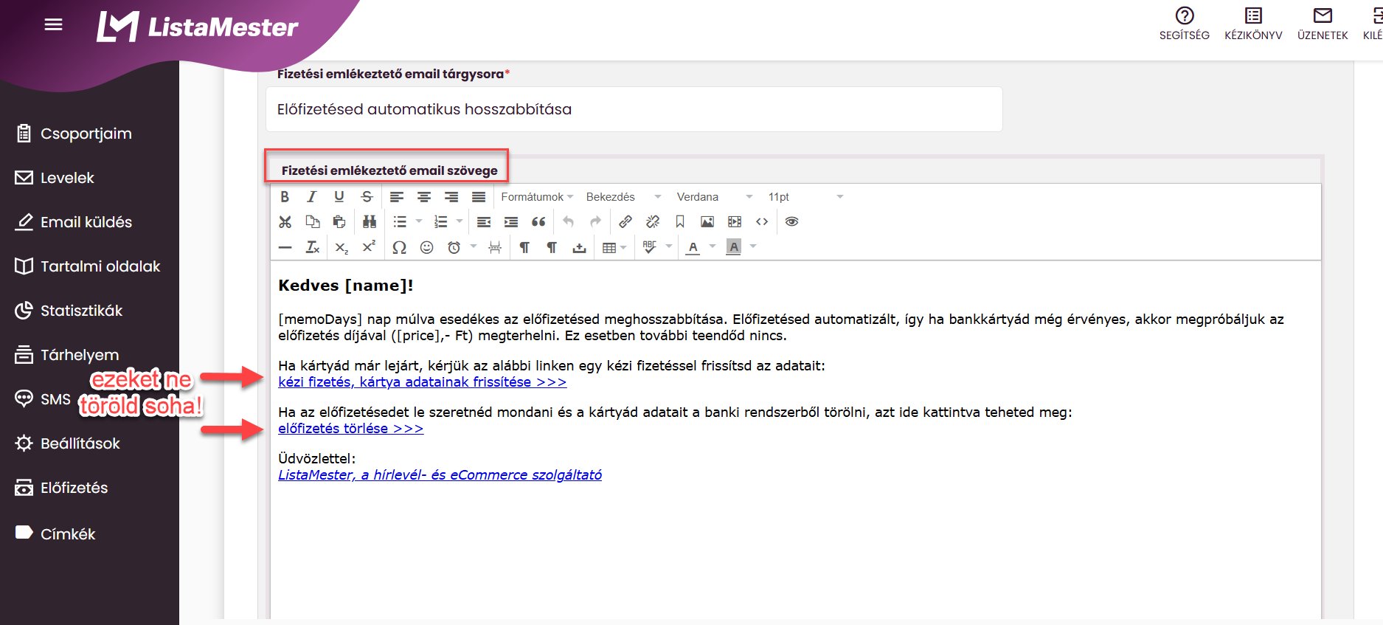
Task: Center align the text
Action: click(x=424, y=197)
